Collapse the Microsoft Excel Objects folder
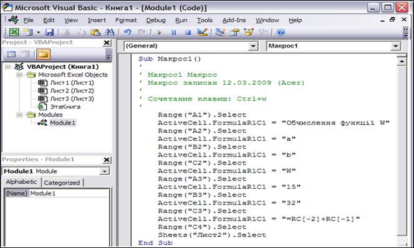Image resolution: width=414 pixels, height=248 pixels. click(19, 75)
